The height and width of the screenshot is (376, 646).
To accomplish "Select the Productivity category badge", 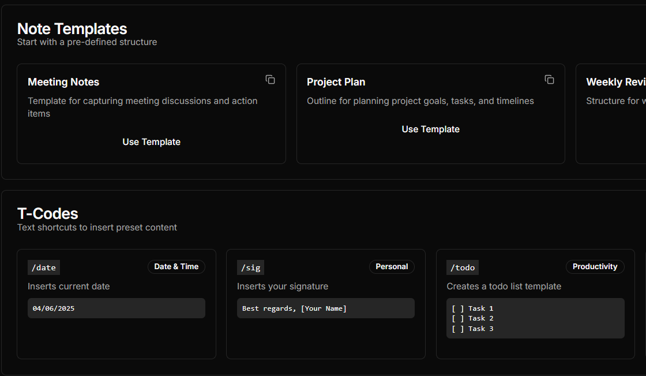I will [x=595, y=267].
